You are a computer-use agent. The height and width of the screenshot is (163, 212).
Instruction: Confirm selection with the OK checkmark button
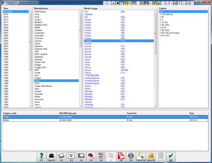pyautogui.click(x=171, y=157)
